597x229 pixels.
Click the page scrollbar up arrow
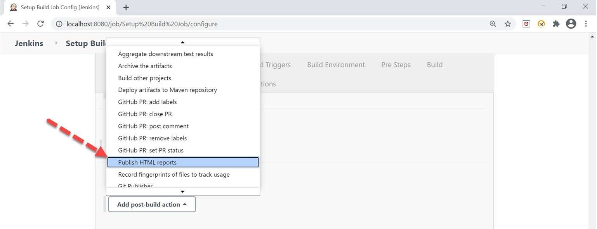tap(592, 36)
